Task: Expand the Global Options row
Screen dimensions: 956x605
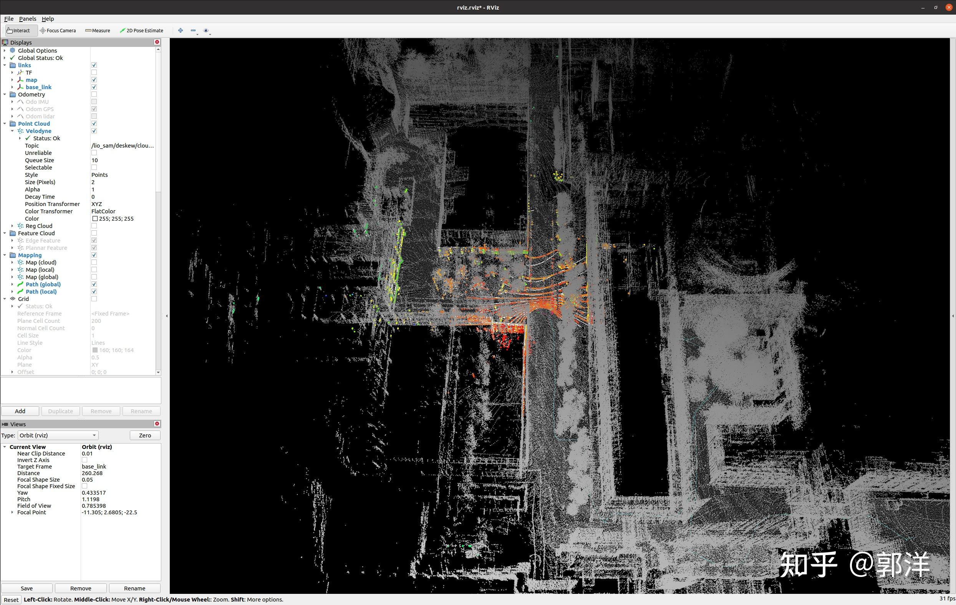Action: pos(5,50)
